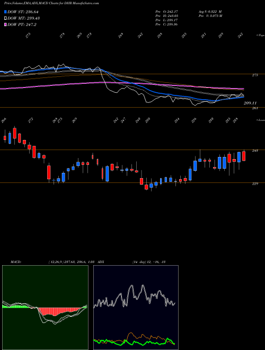Click the 209.11 value on the EMA chart
Screen dimensions: 265x350
coord(250,103)
